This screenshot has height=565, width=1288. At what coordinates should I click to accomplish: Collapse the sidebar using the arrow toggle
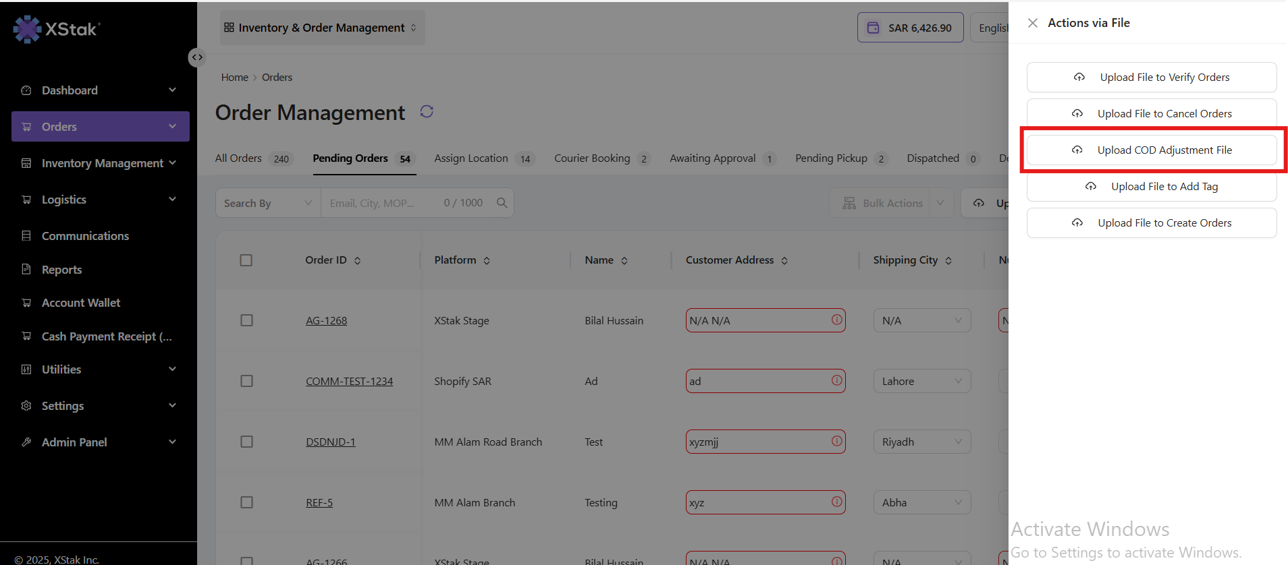196,57
